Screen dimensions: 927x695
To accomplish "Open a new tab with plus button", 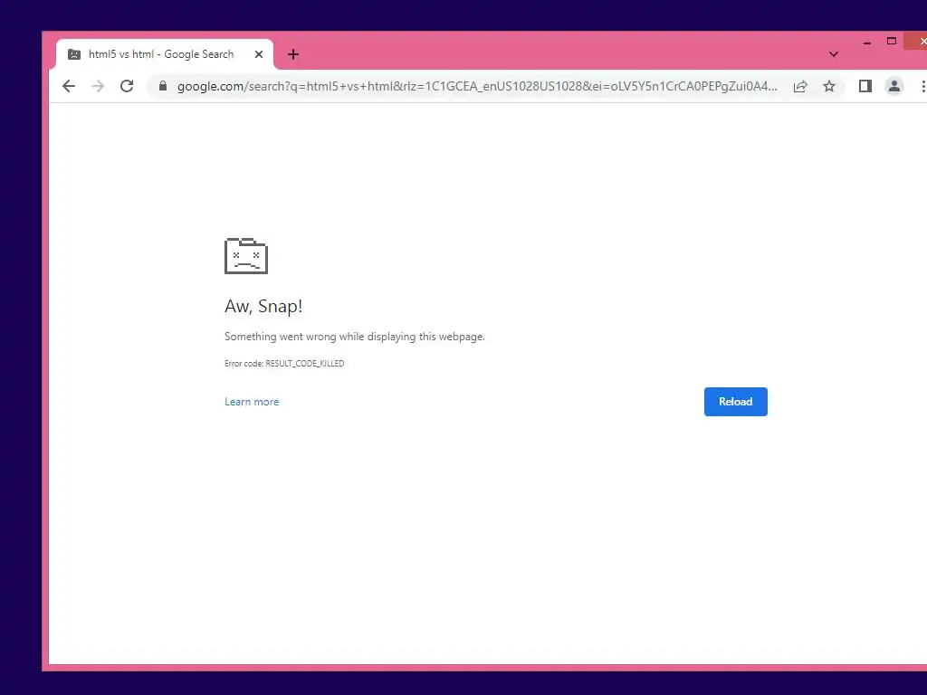I will point(293,54).
